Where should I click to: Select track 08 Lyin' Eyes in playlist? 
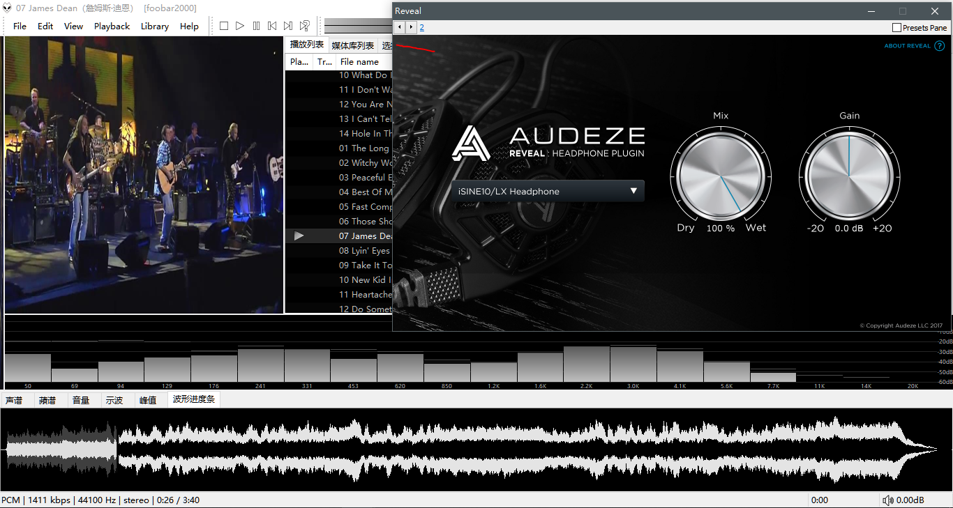pyautogui.click(x=364, y=251)
